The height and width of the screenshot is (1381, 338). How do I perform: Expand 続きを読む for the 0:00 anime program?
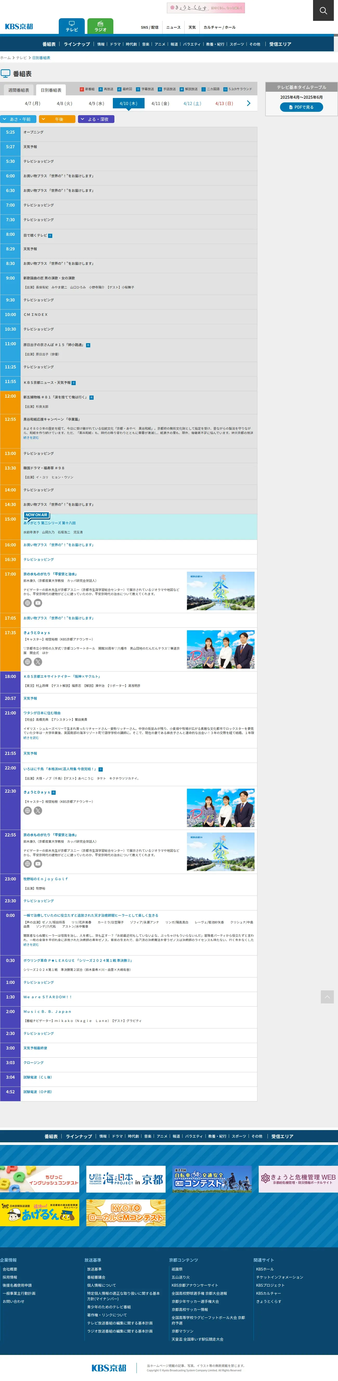pos(31,945)
